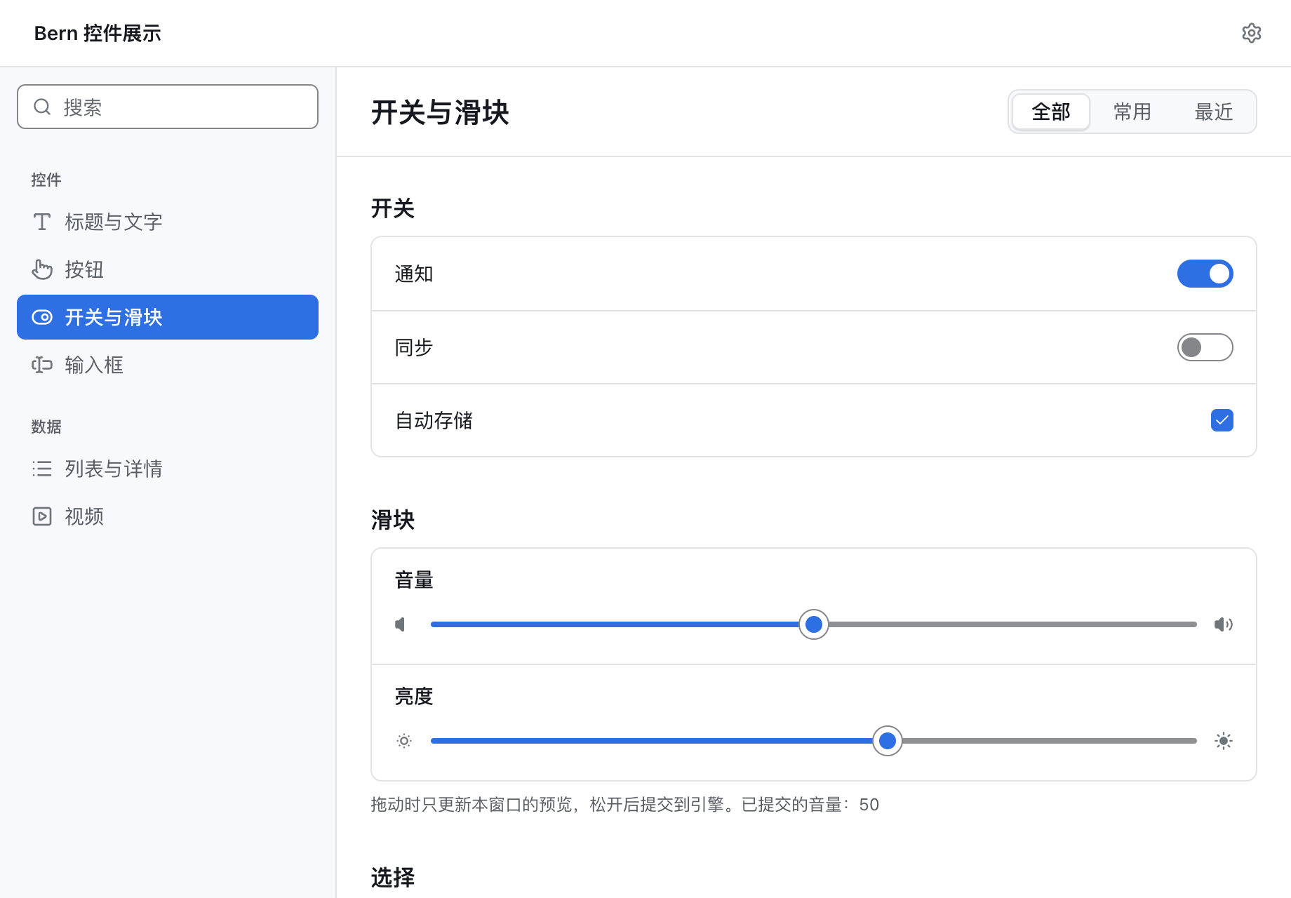The width and height of the screenshot is (1291, 898).
Task: Click the 通知 row label
Action: point(414,274)
